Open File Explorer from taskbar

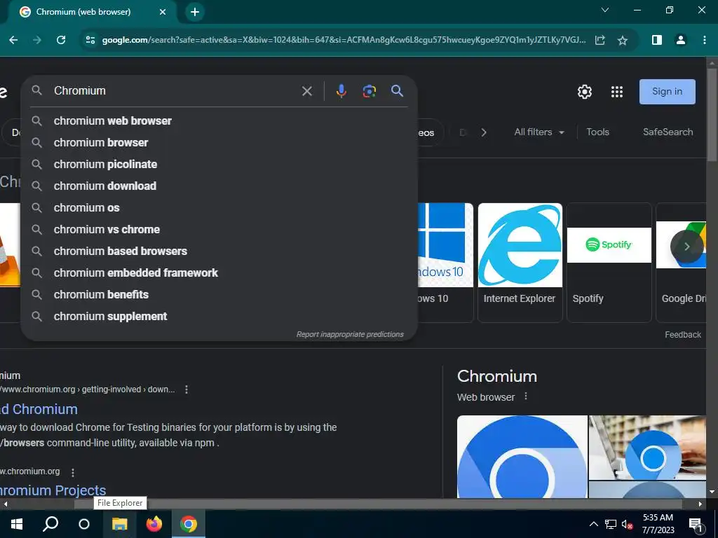(x=119, y=524)
